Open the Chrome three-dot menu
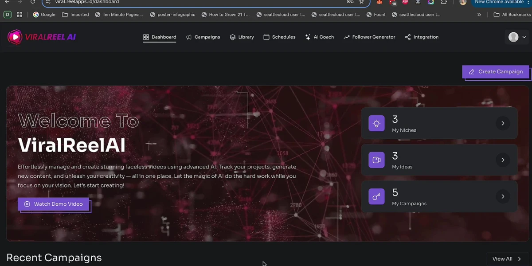 [x=528, y=2]
